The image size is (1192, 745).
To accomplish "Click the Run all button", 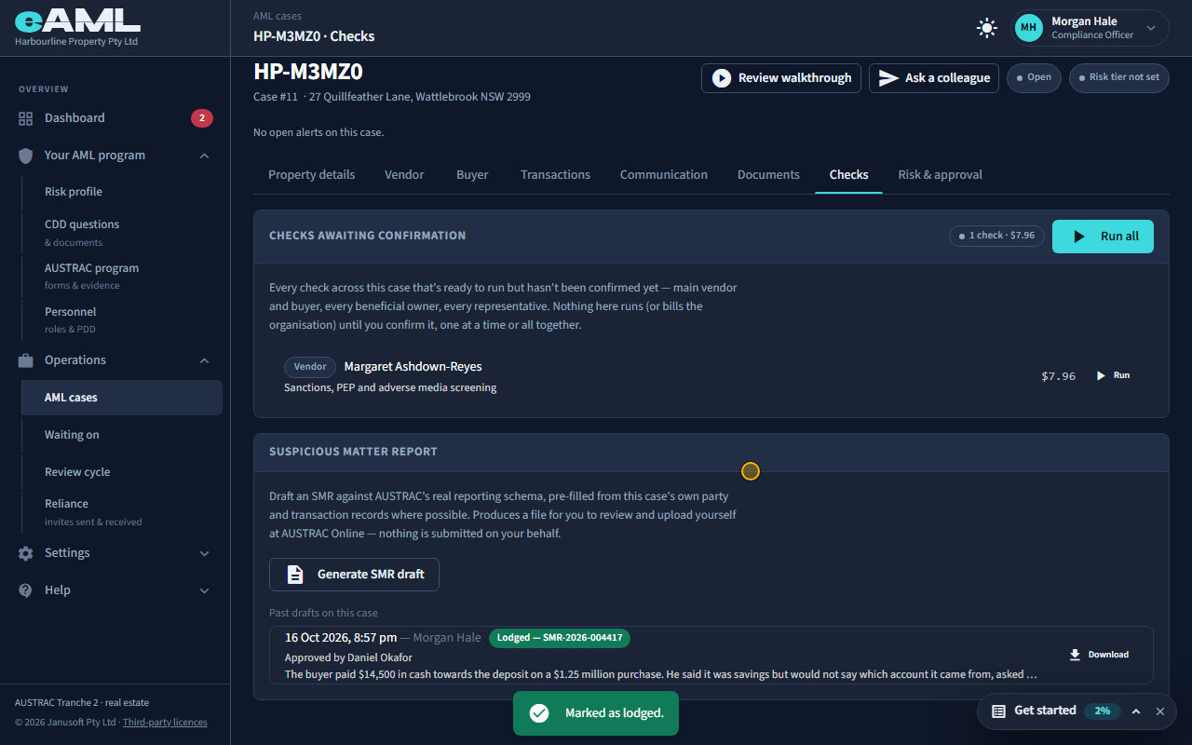I will [1103, 237].
